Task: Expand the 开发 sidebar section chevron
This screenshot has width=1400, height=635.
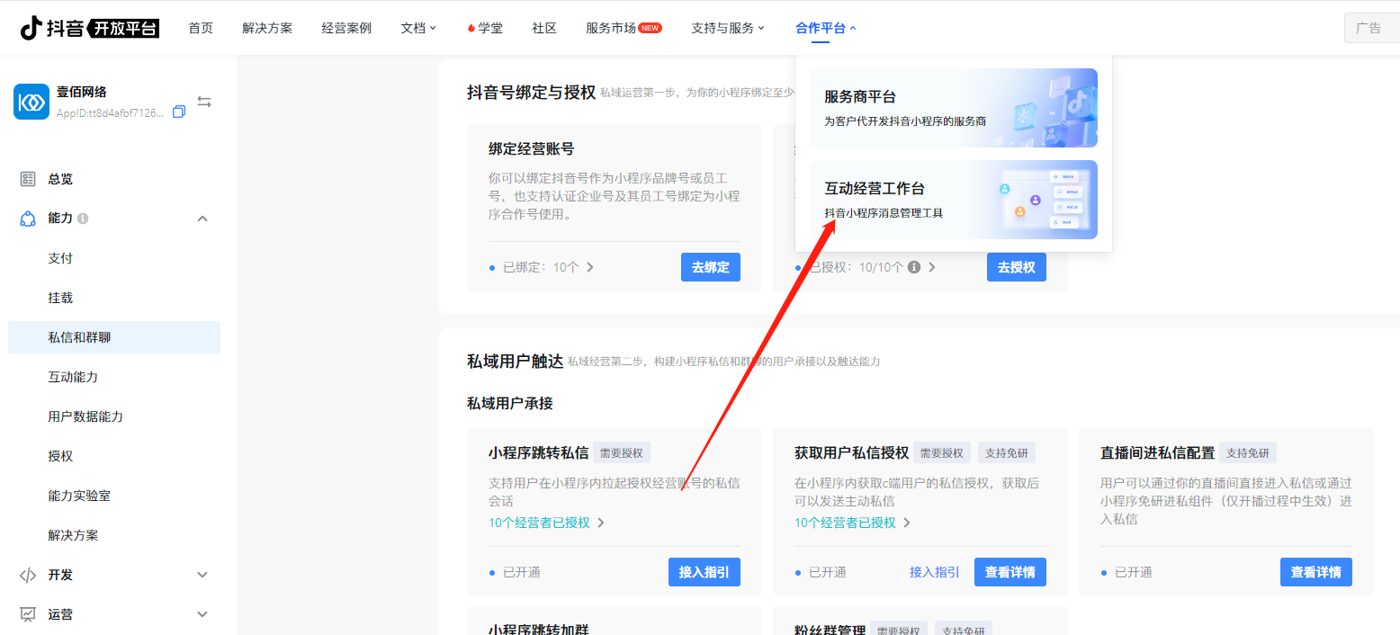Action: (202, 575)
